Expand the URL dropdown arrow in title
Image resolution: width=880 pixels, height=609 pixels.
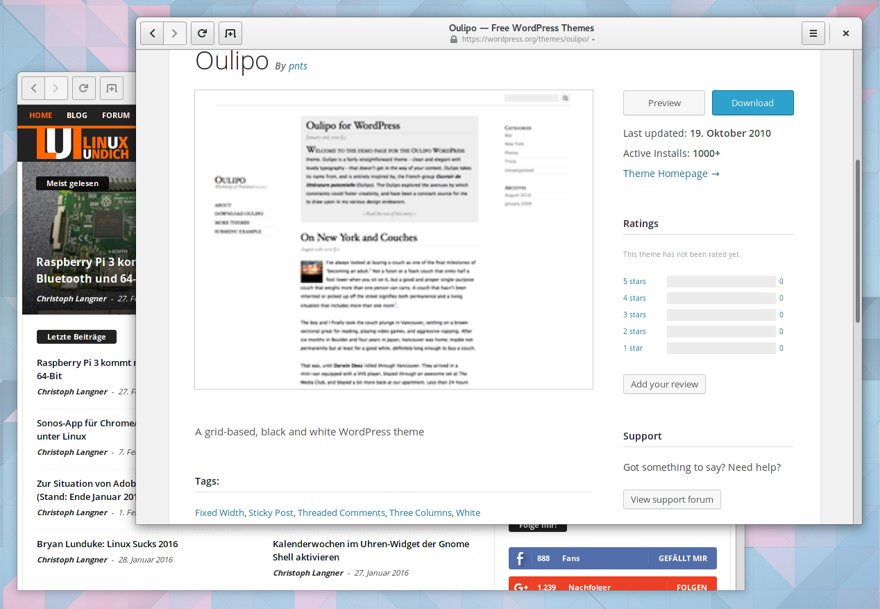click(593, 40)
